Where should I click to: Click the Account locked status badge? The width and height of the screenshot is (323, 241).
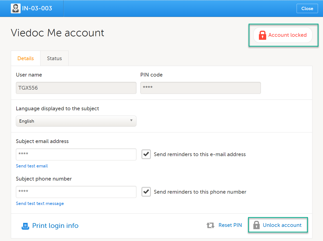tap(283, 35)
